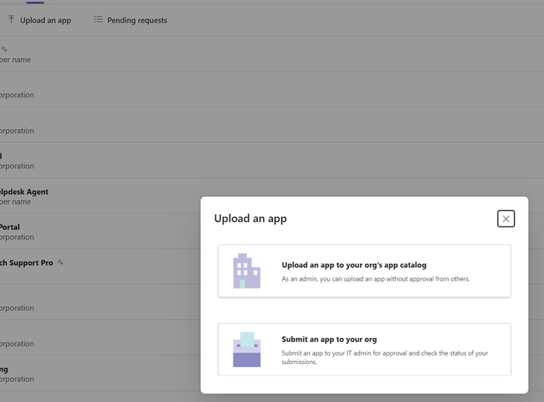The height and width of the screenshot is (402, 544).
Task: Open the Pending requests view
Action: (136, 20)
